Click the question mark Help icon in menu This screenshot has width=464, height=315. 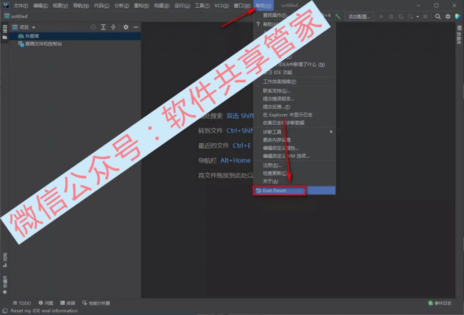[x=258, y=24]
